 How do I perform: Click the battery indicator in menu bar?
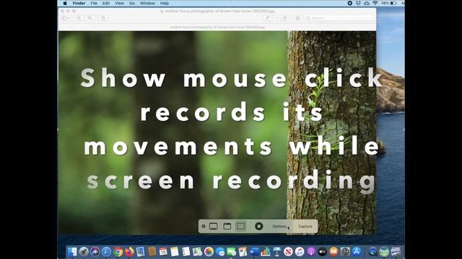point(393,3)
